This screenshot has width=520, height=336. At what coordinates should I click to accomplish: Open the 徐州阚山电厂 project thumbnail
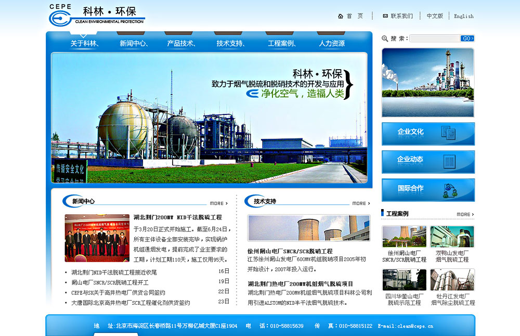(x=404, y=237)
